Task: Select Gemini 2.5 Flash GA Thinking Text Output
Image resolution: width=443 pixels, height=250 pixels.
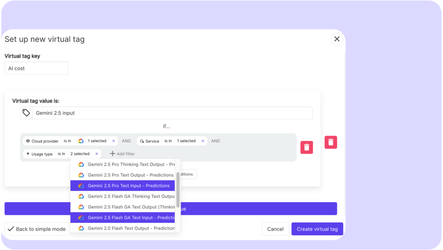Action: (x=129, y=196)
